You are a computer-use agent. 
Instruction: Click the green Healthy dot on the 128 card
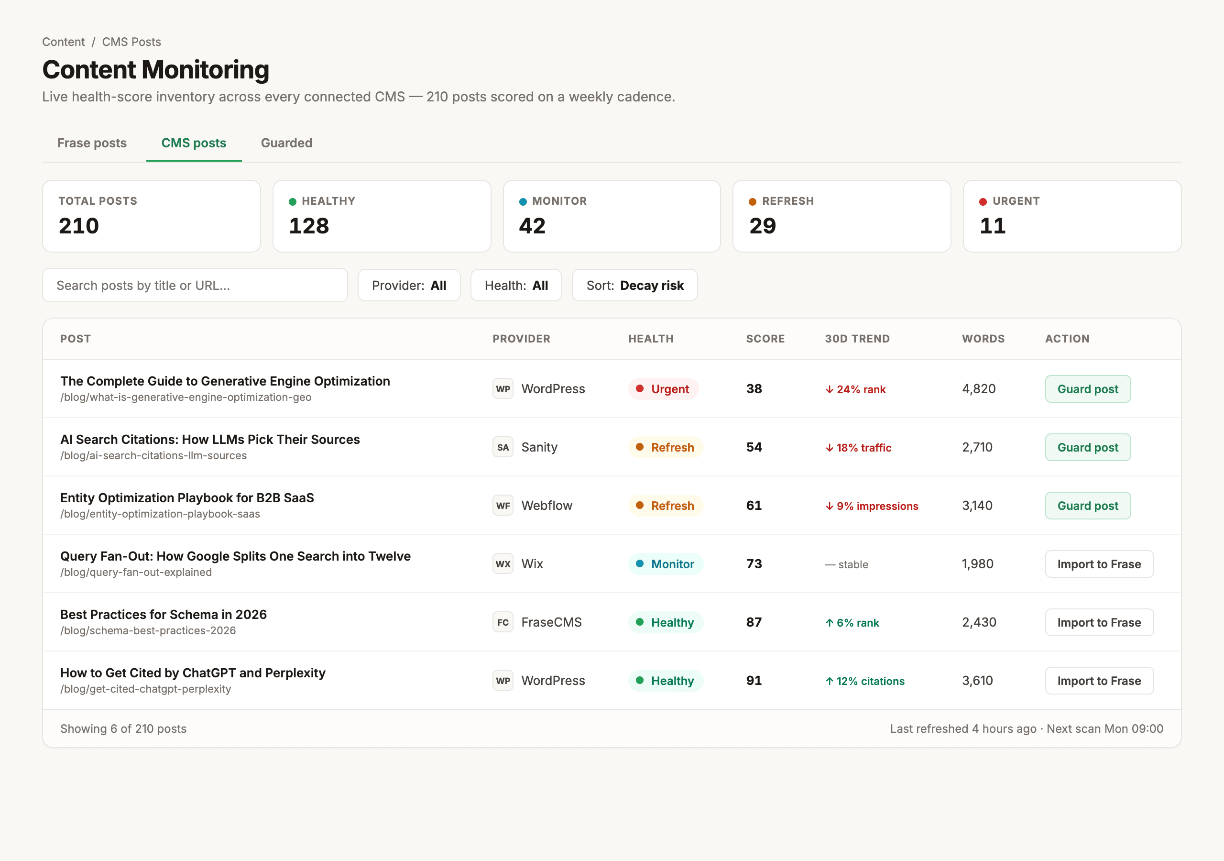click(x=292, y=202)
